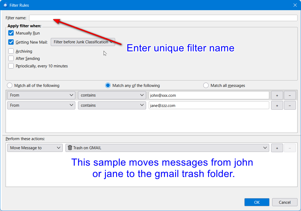
Task: Open the contains dropdown in john@xxx.com row
Action: coord(112,95)
